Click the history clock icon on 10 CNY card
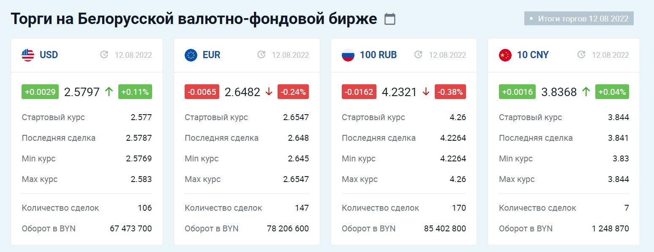 pyautogui.click(x=581, y=55)
